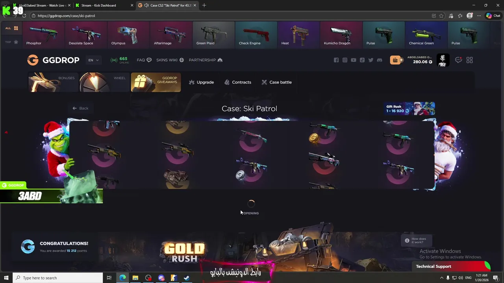Click the taskbar search box
504x283 pixels.
pos(57,278)
